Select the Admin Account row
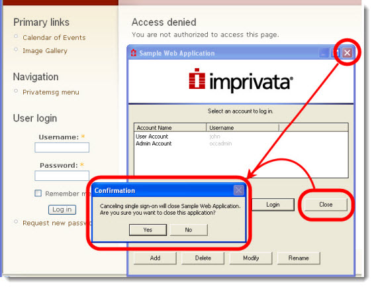The width and height of the screenshot is (374, 287). pyautogui.click(x=241, y=143)
